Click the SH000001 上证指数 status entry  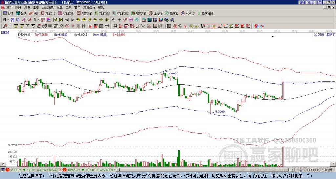pyautogui.click(x=318, y=170)
